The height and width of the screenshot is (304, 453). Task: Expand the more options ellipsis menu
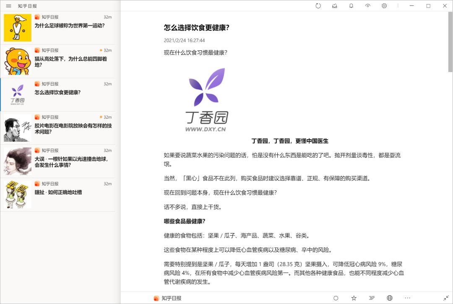407,298
